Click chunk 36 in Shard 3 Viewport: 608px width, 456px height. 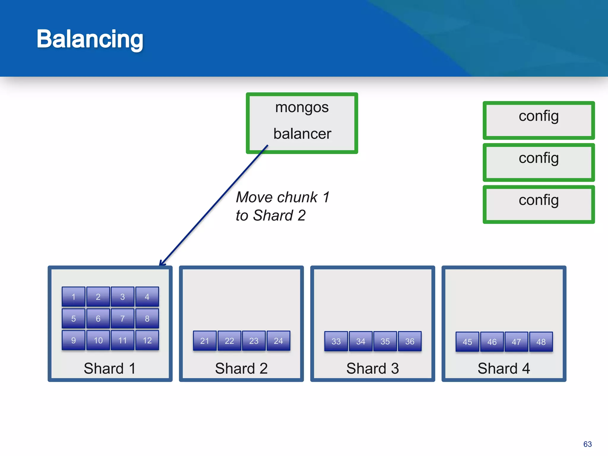410,341
